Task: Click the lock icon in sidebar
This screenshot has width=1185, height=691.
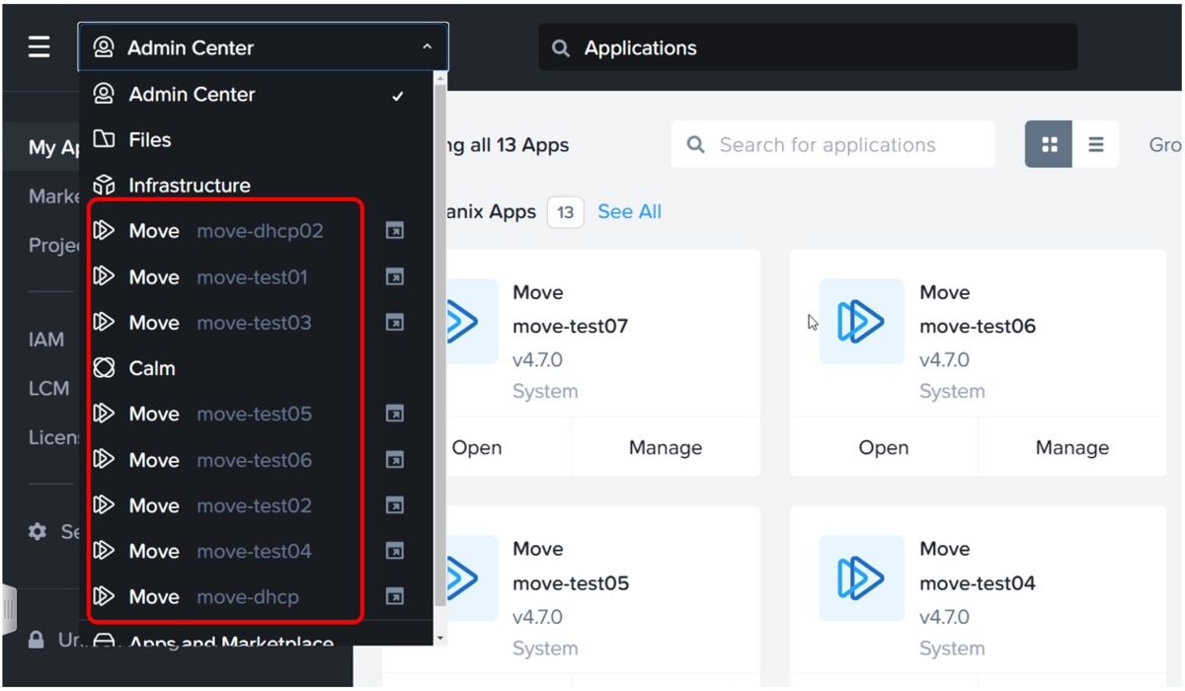Action: click(x=37, y=640)
